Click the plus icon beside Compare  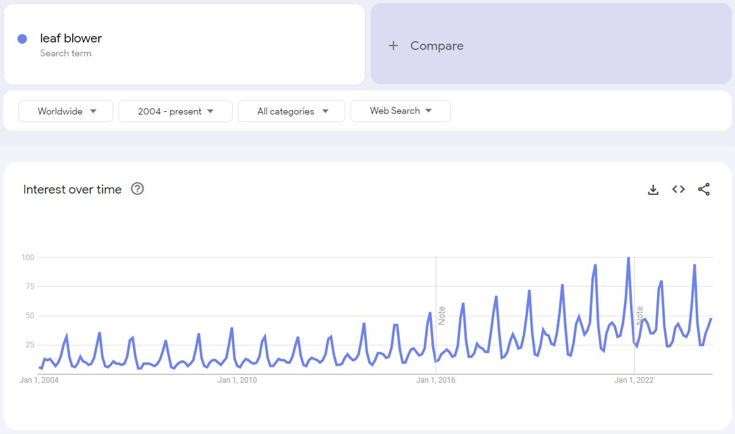pos(393,46)
